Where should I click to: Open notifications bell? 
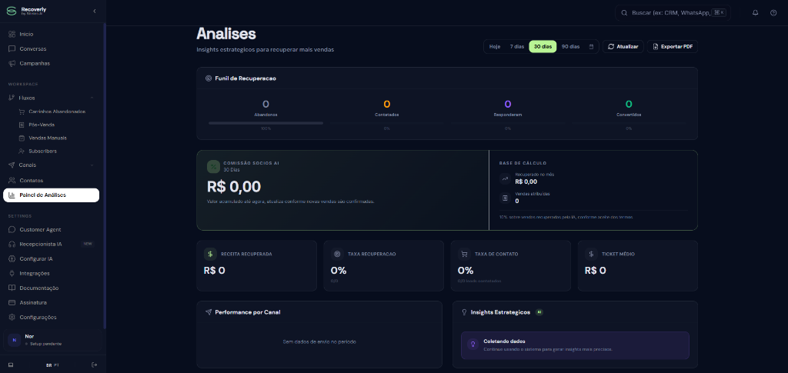click(755, 13)
